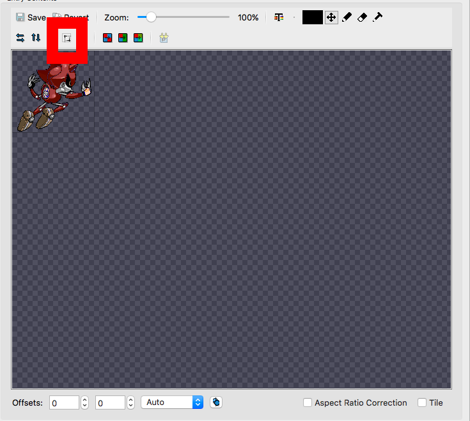Click the optimize PNG icon
Screen dimensions: 470x421
164,38
